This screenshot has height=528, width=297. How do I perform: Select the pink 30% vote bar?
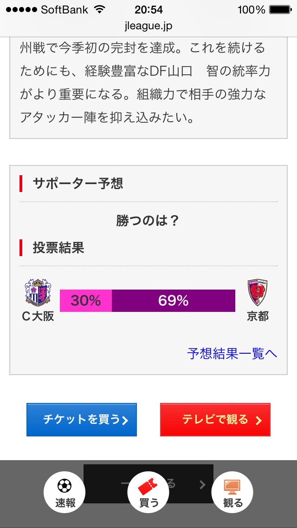pyautogui.click(x=86, y=301)
